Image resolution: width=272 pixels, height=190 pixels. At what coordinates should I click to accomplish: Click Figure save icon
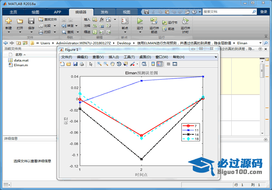(75, 64)
